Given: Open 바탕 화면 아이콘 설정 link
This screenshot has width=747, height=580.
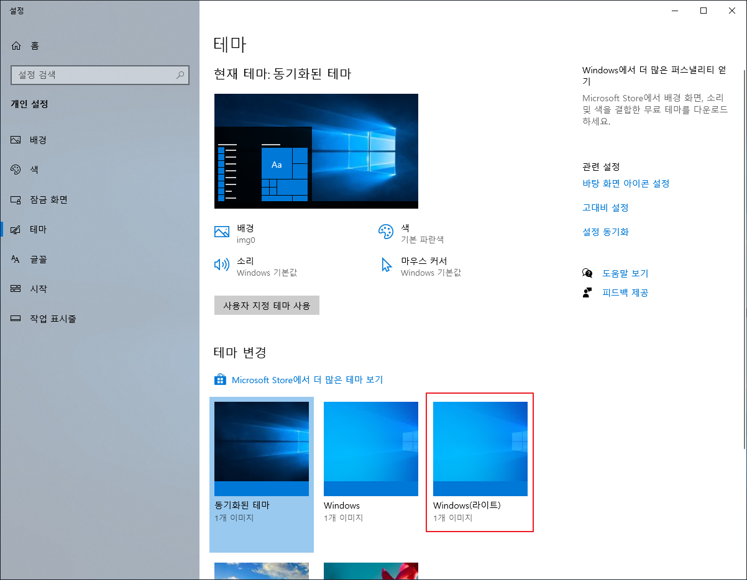Looking at the screenshot, I should tap(626, 183).
